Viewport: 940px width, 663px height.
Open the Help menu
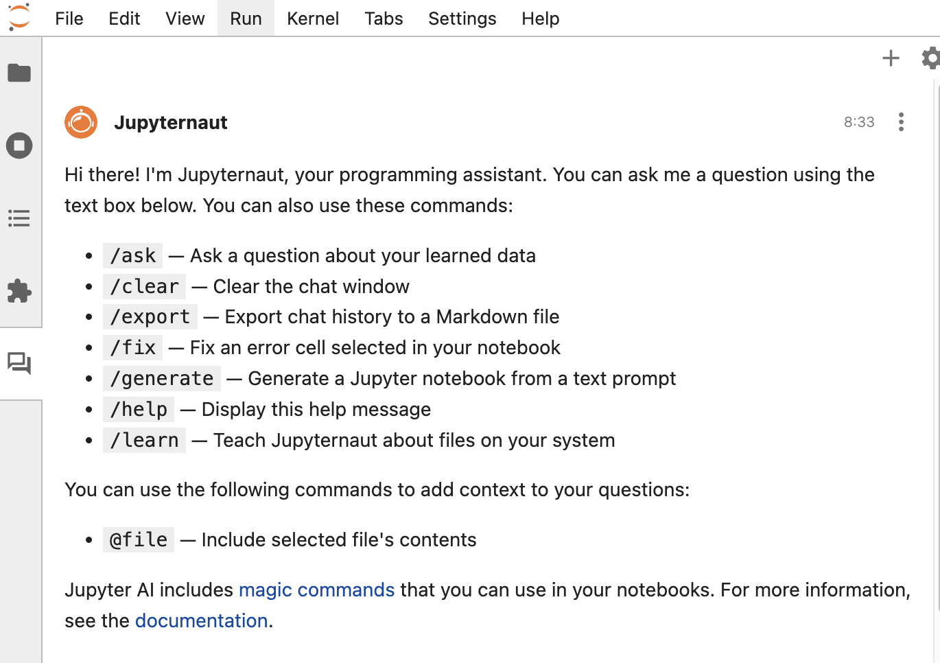click(541, 19)
